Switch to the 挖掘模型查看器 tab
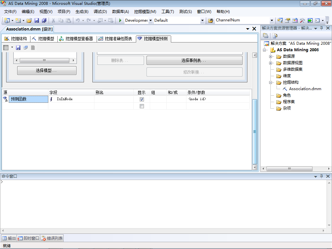 (76, 39)
